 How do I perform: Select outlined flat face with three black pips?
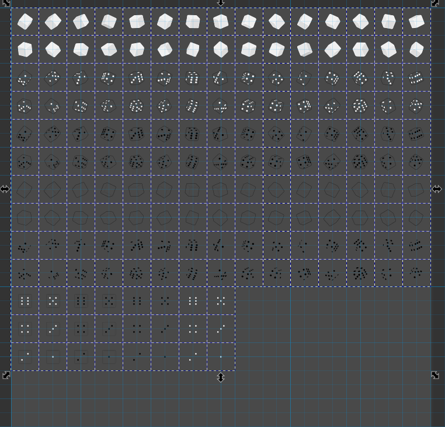(109, 329)
